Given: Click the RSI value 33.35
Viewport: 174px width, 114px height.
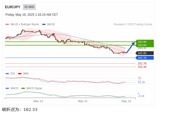Looking at the screenshot, I should pos(141,82).
